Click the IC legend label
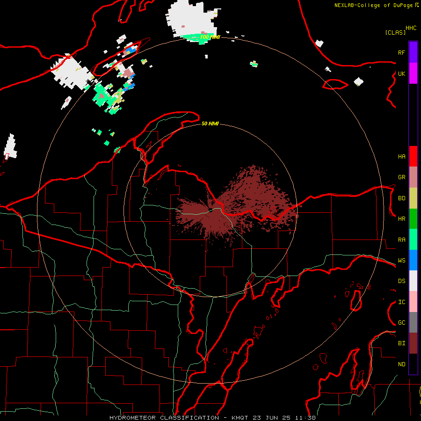The width and height of the screenshot is (421, 421). click(x=401, y=302)
